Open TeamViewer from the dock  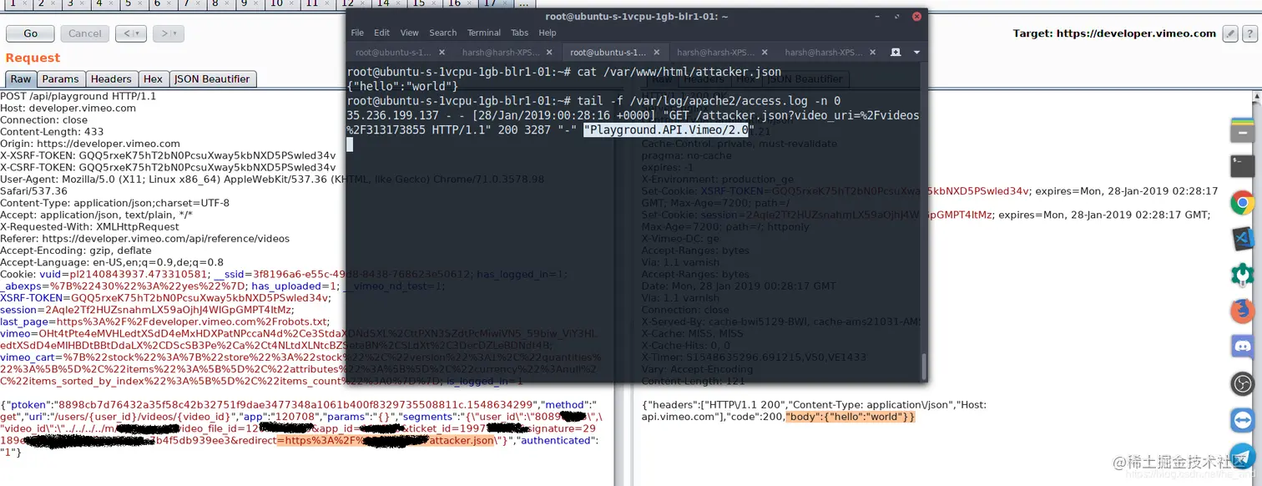(x=1243, y=419)
